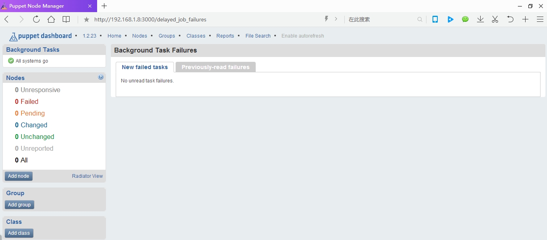Image resolution: width=547 pixels, height=240 pixels.
Task: Go to Home in navigation
Action: coord(114,36)
